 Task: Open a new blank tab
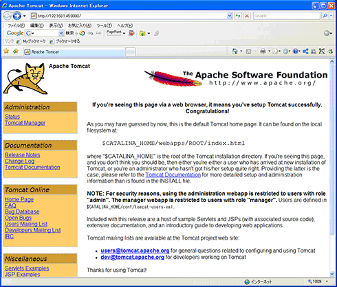[131, 52]
